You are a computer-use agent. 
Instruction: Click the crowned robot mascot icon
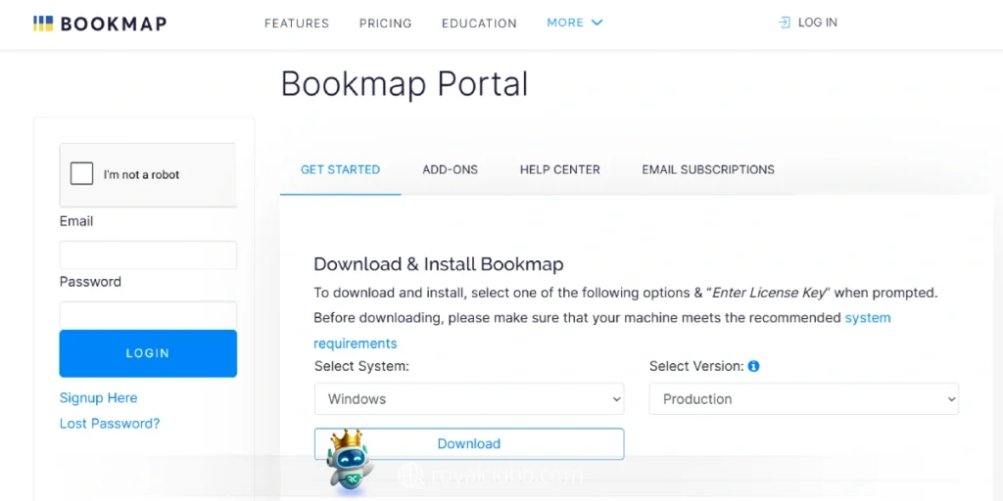point(349,460)
